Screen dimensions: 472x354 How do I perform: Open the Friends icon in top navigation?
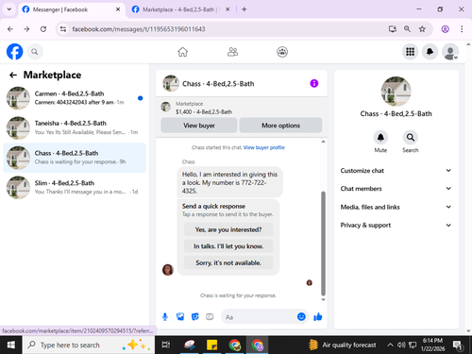pos(232,52)
